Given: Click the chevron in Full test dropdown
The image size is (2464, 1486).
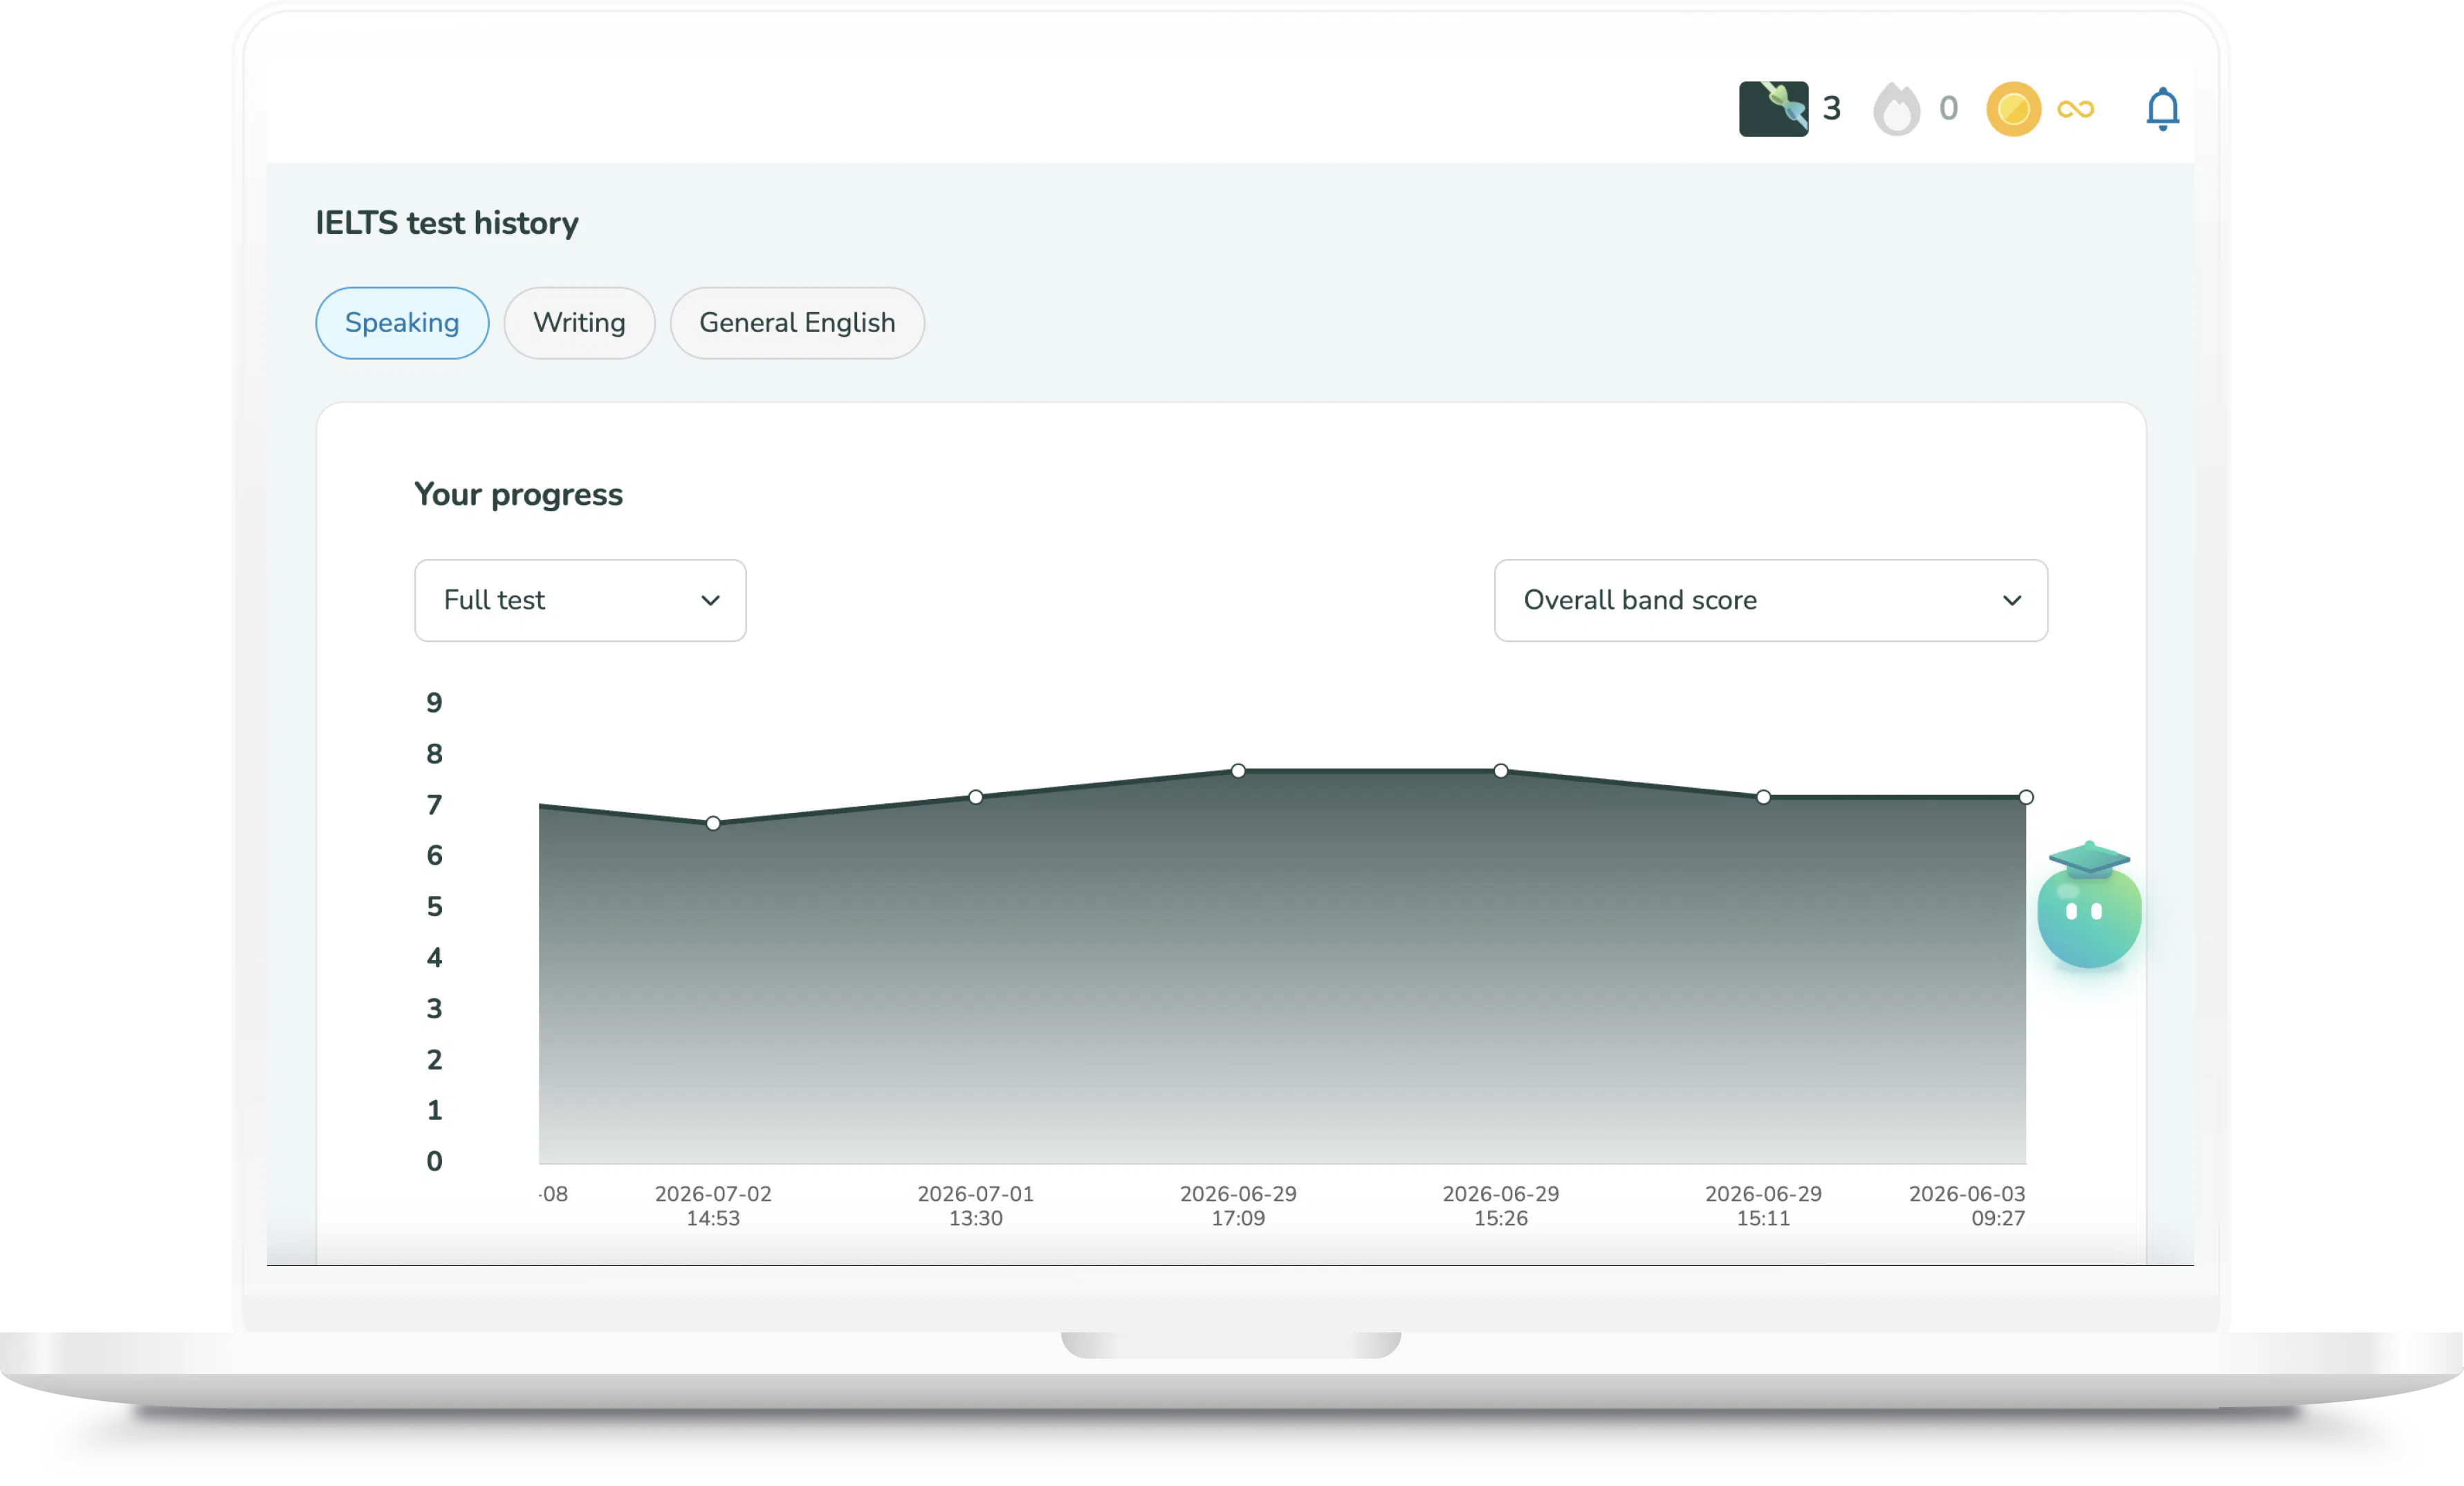Looking at the screenshot, I should pos(710,601).
